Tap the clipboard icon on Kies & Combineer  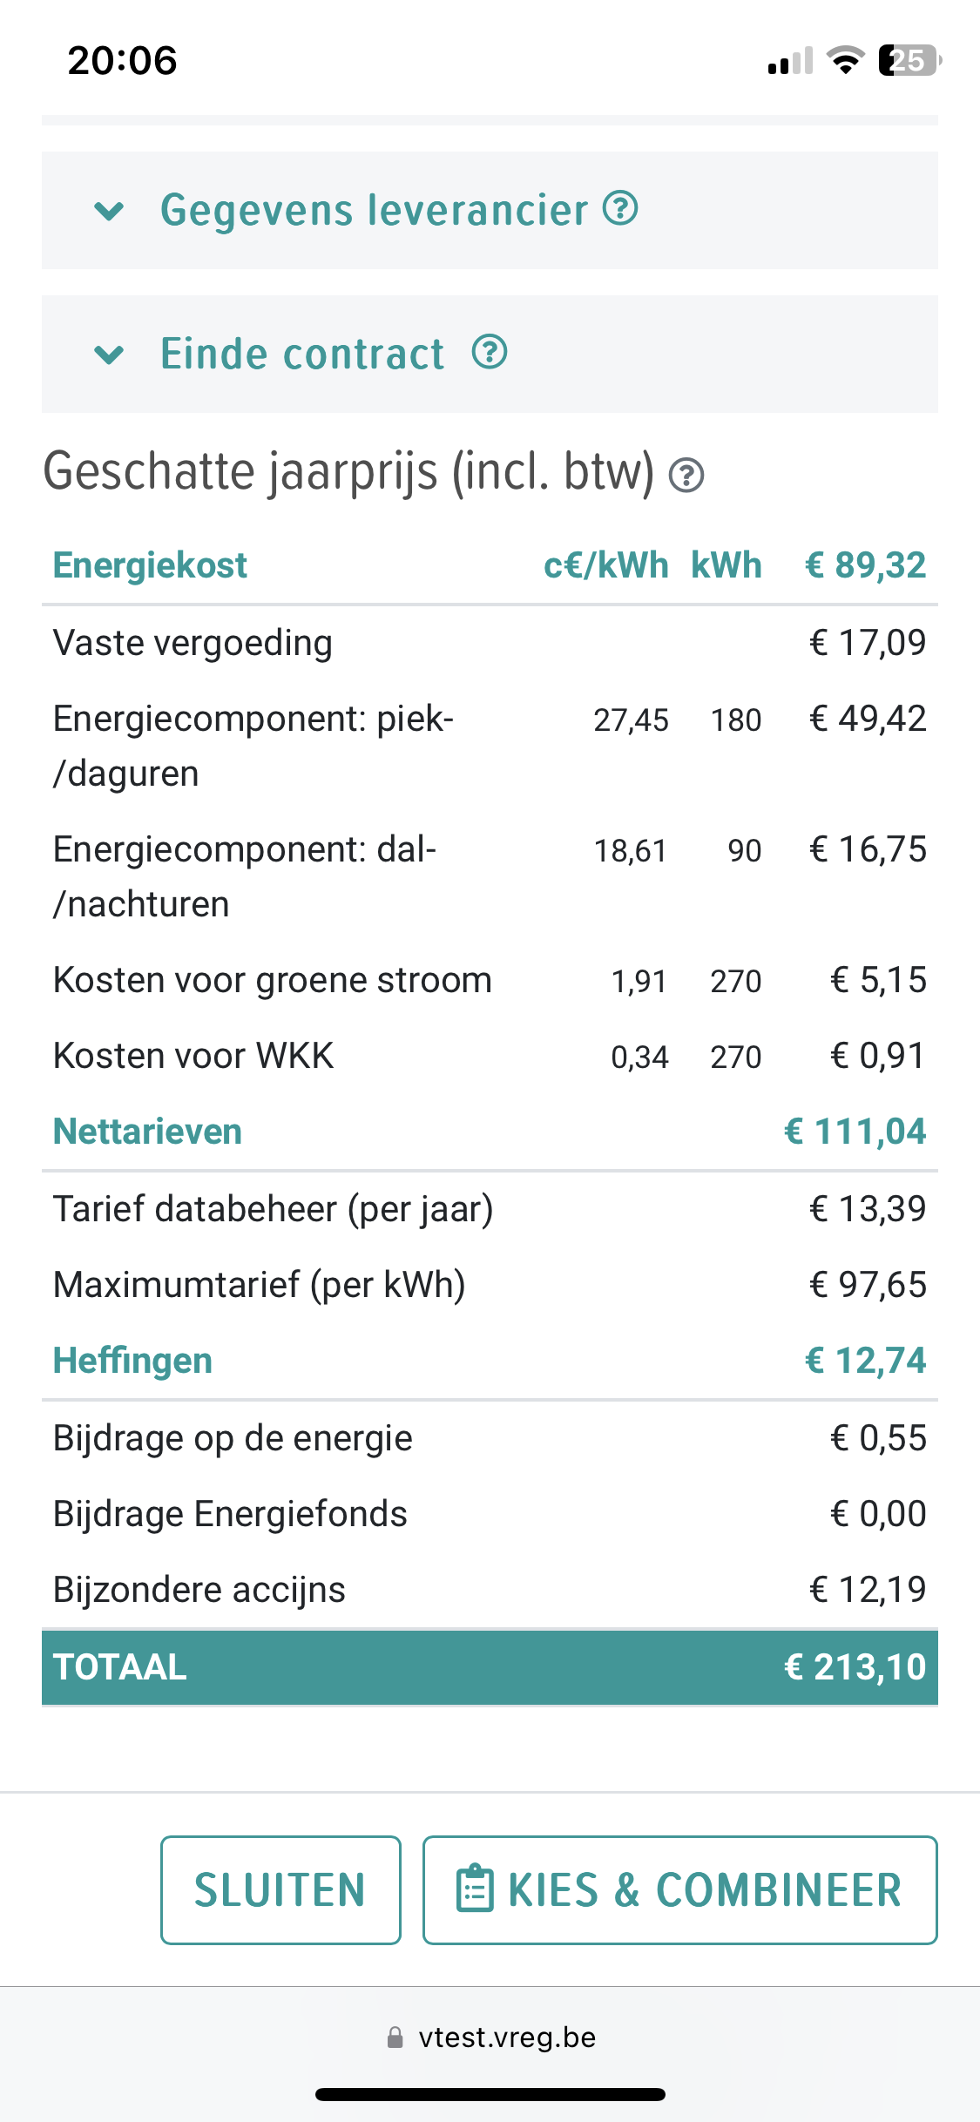click(x=475, y=1889)
